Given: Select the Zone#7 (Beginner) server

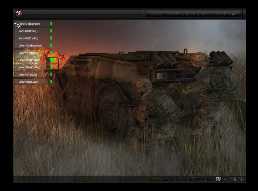Looking at the screenshot, I should [33, 24].
